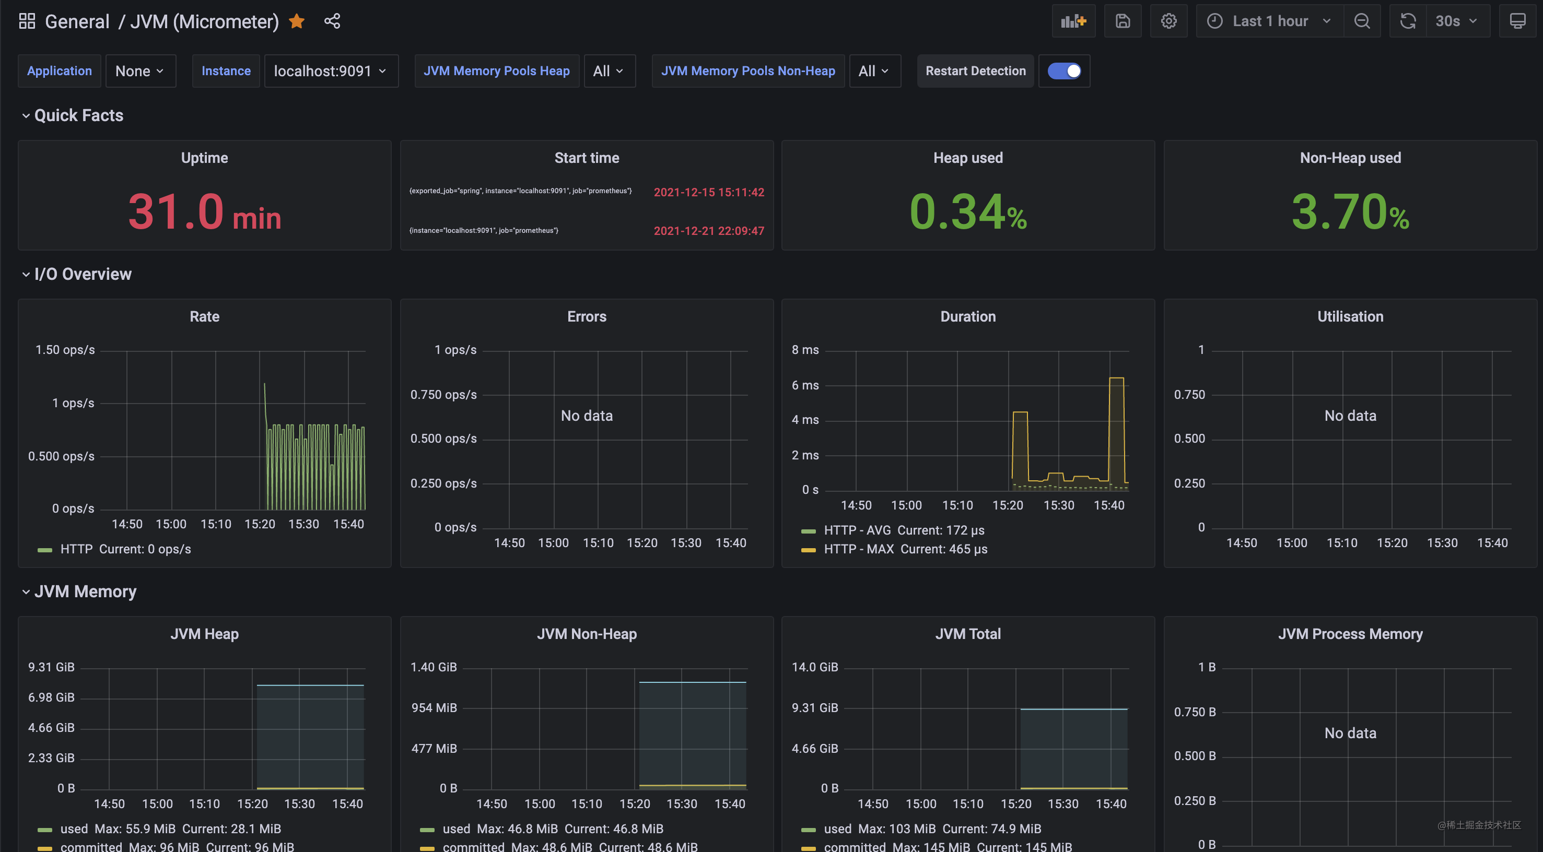Open the JVM Memory Pools Heap link
This screenshot has width=1543, height=852.
pos(497,70)
